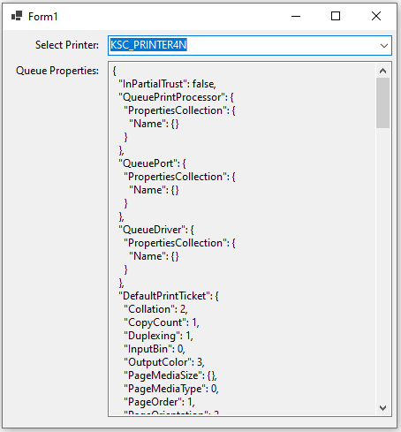
Task: Click the "Collation": 2 line
Action: point(155,309)
